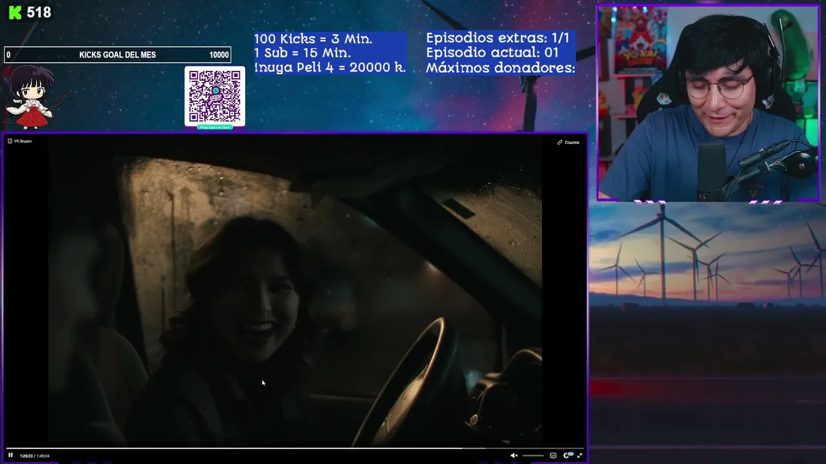Viewport: 826px width, 464px height.
Task: Click the 518 viewer count
Action: (39, 12)
